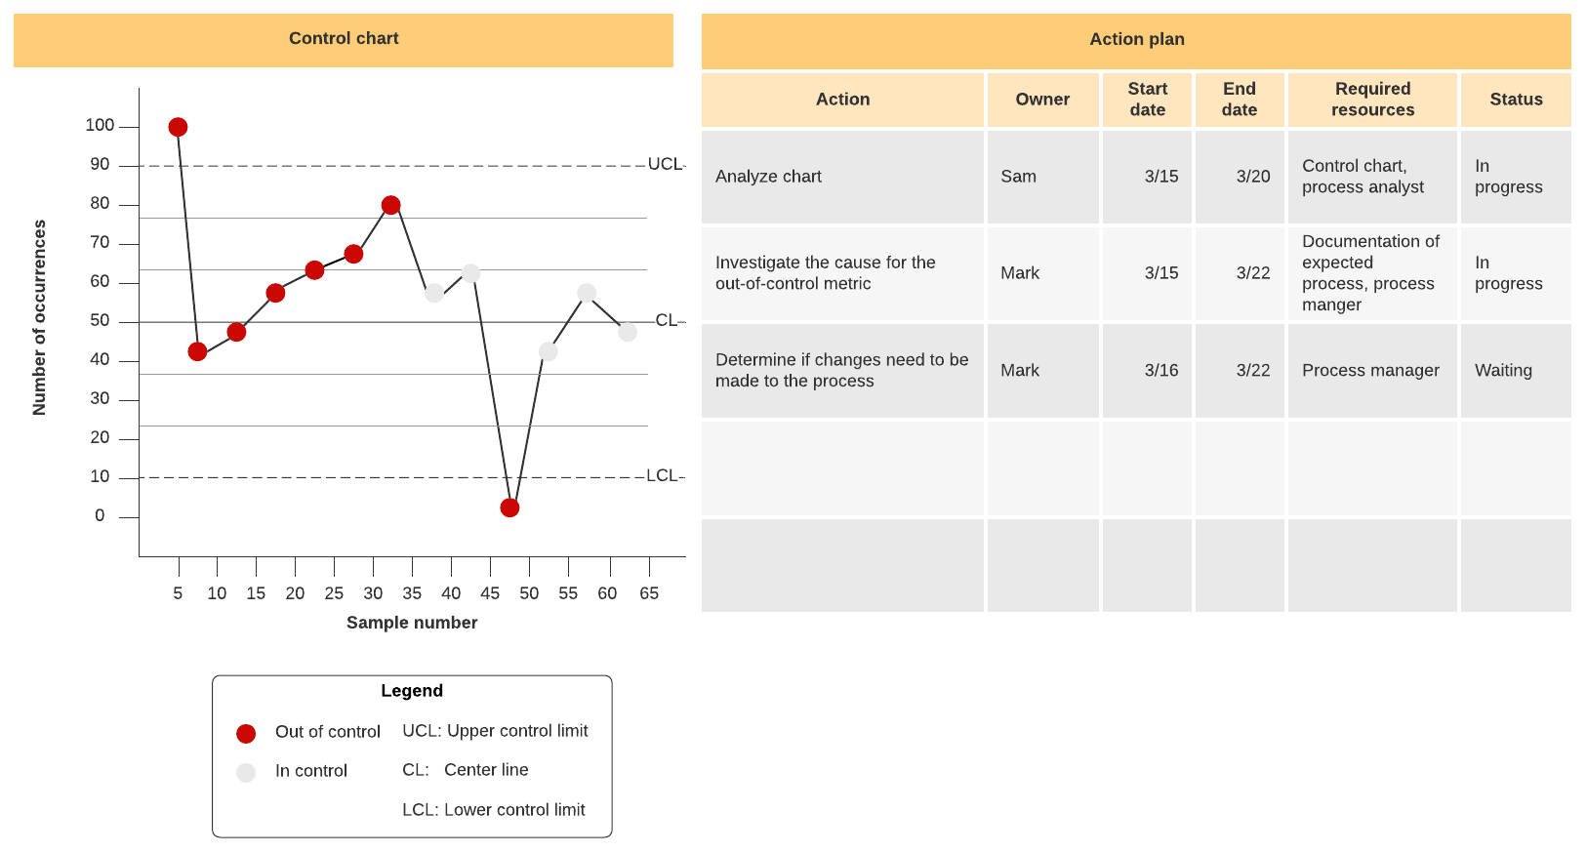This screenshot has width=1587, height=853.
Task: Click the last gray point on the chart
Action: pyautogui.click(x=628, y=332)
